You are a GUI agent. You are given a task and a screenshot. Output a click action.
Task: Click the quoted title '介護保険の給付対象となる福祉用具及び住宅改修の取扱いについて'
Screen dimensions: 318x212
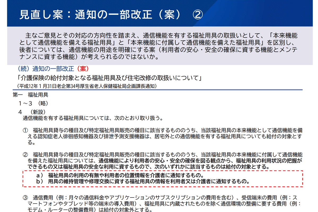click(109, 78)
